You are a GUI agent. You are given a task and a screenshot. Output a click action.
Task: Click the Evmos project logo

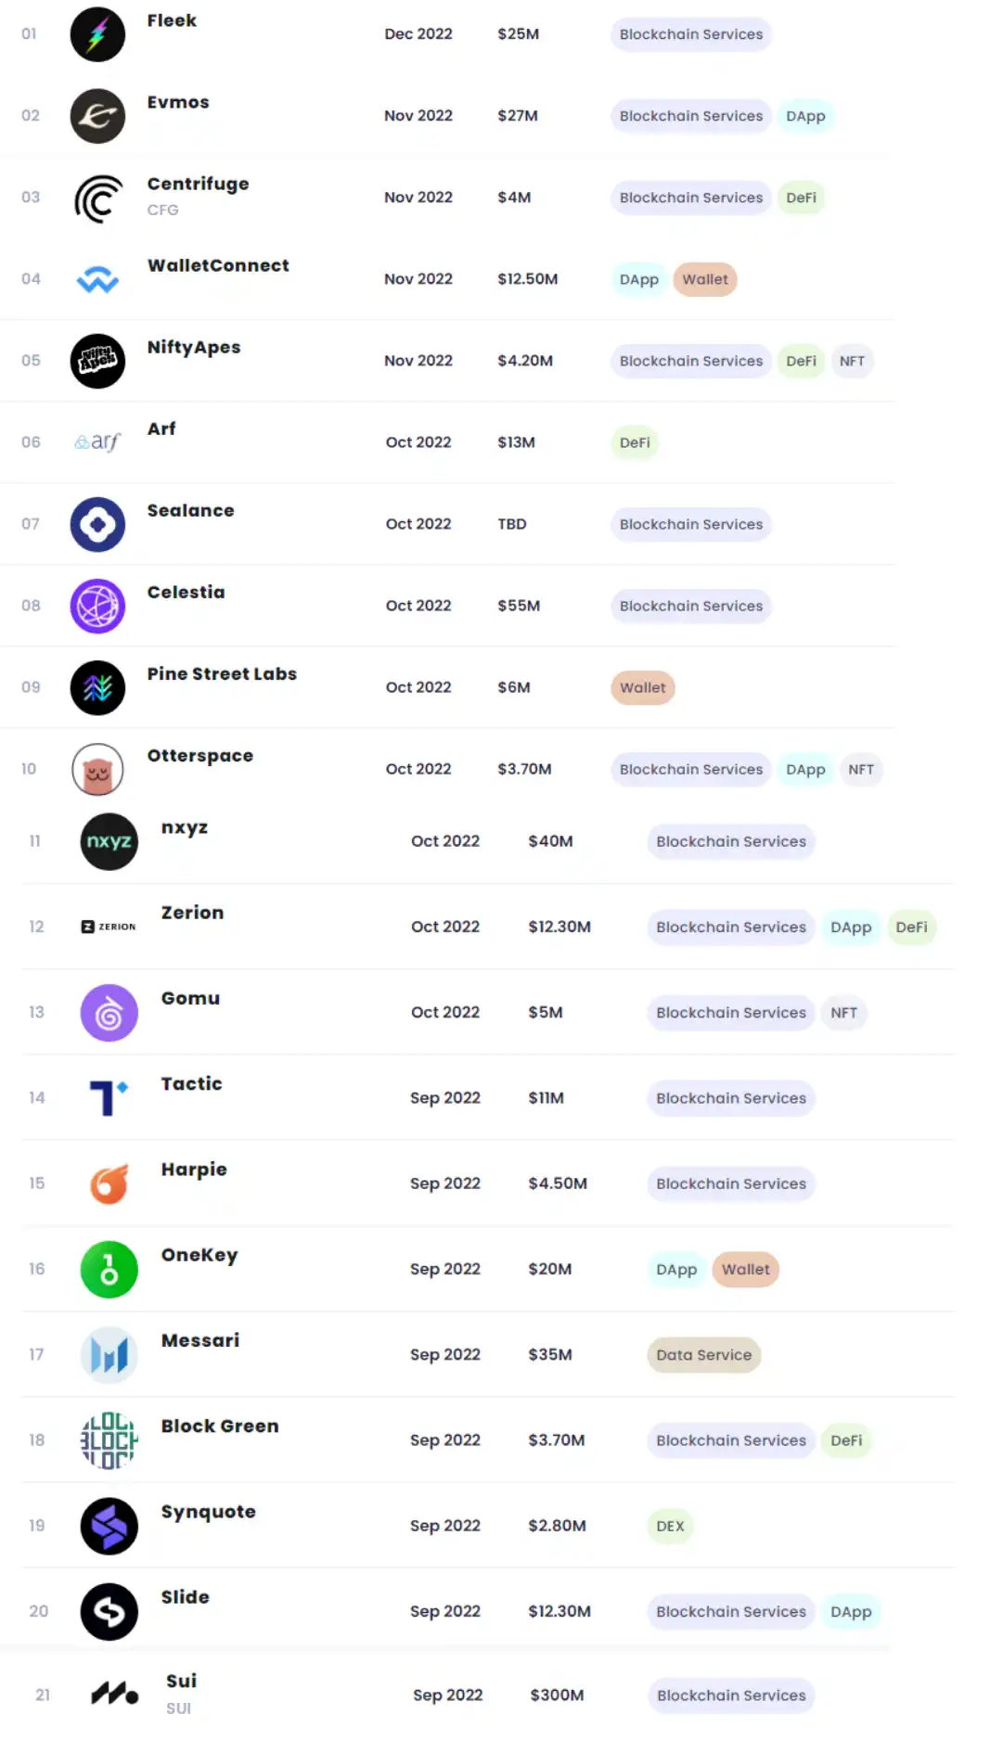point(97,116)
